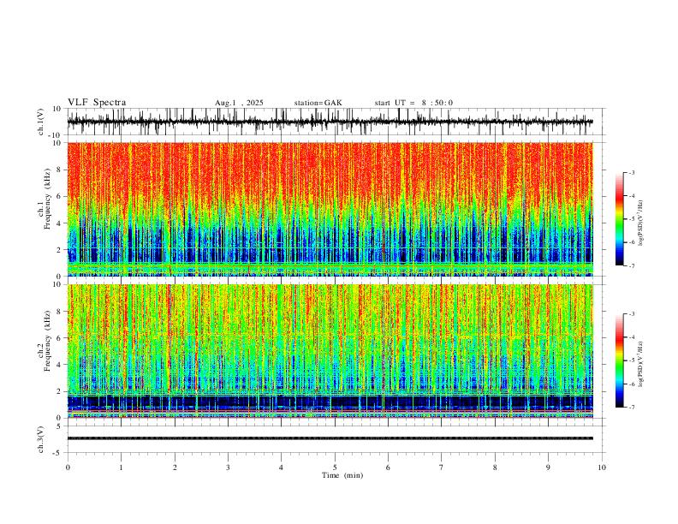This screenshot has height=524, width=678.
Task: Click the 'ch.1(V)' axis label
Action: click(41, 122)
